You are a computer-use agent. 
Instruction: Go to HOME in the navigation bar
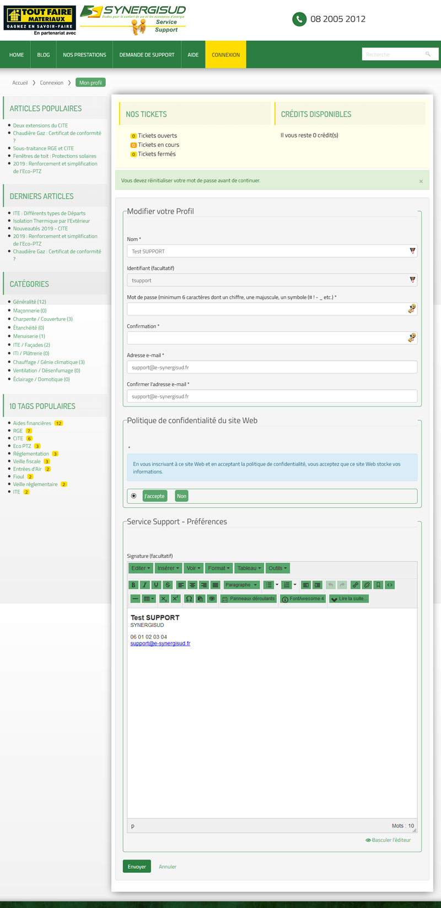17,55
